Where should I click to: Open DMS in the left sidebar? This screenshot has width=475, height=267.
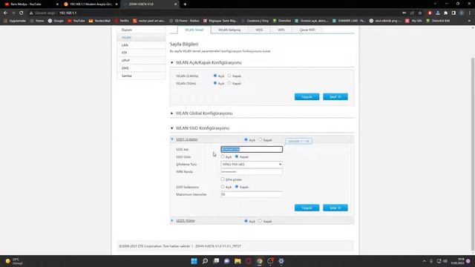(141, 68)
